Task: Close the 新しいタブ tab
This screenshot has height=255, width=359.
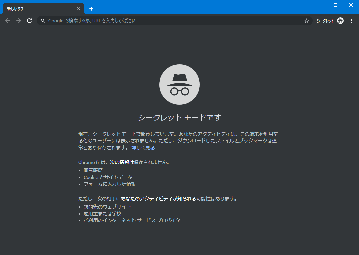Action: tap(79, 9)
